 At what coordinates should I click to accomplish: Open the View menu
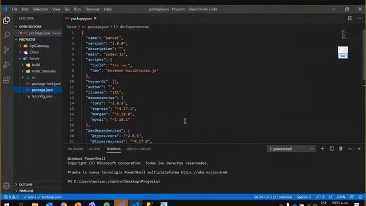click(x=56, y=9)
